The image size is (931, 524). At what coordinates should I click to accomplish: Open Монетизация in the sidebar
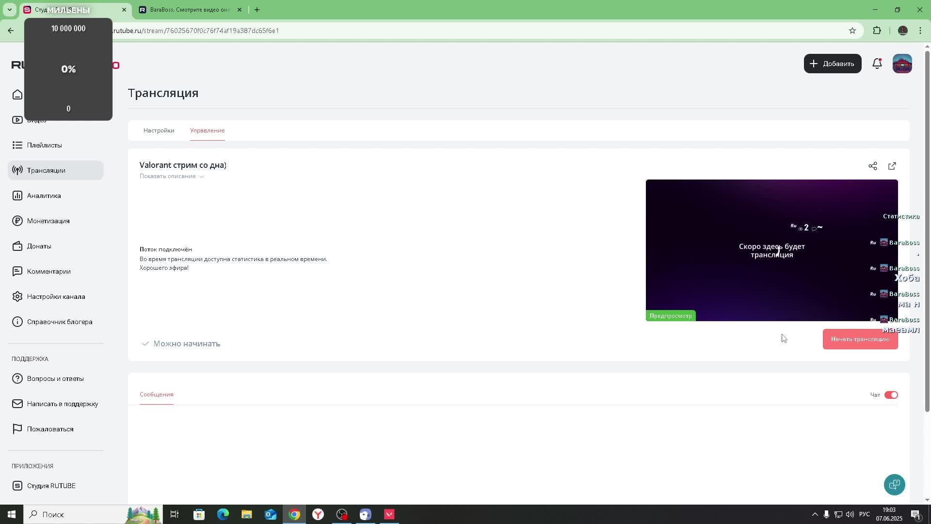tap(48, 221)
